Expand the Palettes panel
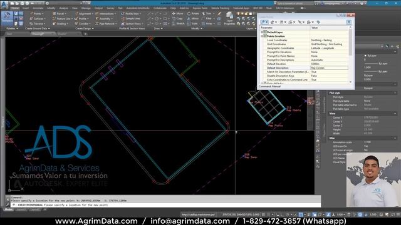Screen dimensions: 401x225 12,29
